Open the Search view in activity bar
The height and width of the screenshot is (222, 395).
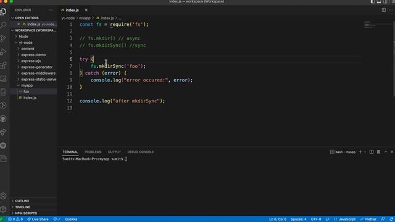(x=3, y=25)
